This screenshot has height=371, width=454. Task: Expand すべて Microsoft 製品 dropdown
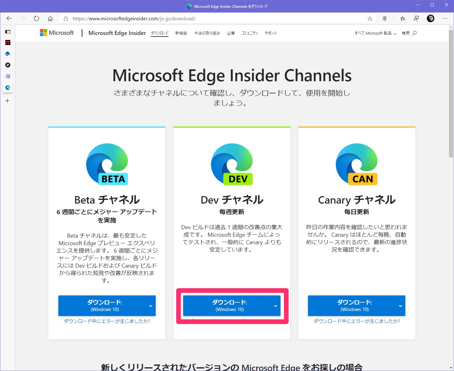click(x=375, y=33)
